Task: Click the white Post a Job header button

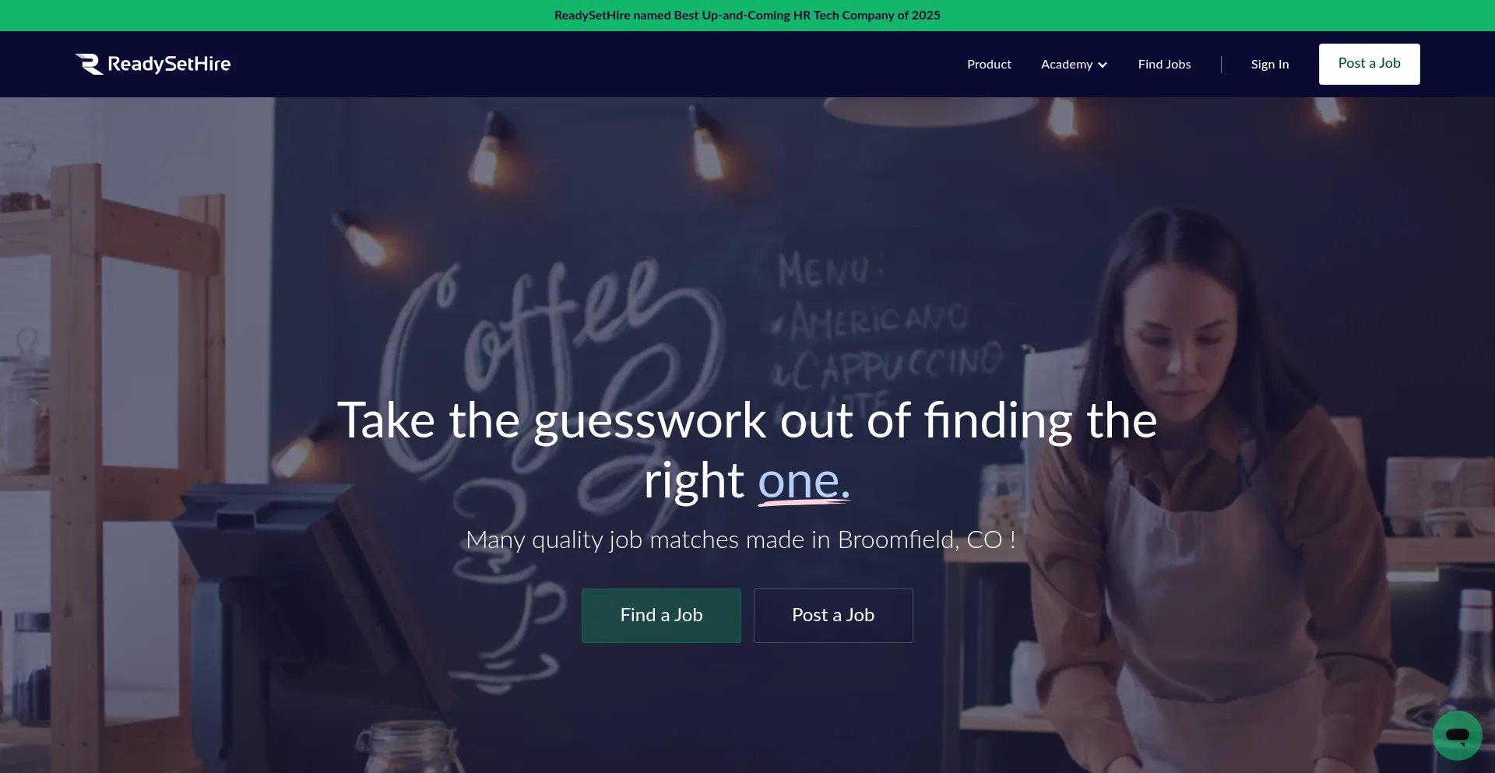Action: coord(1369,64)
